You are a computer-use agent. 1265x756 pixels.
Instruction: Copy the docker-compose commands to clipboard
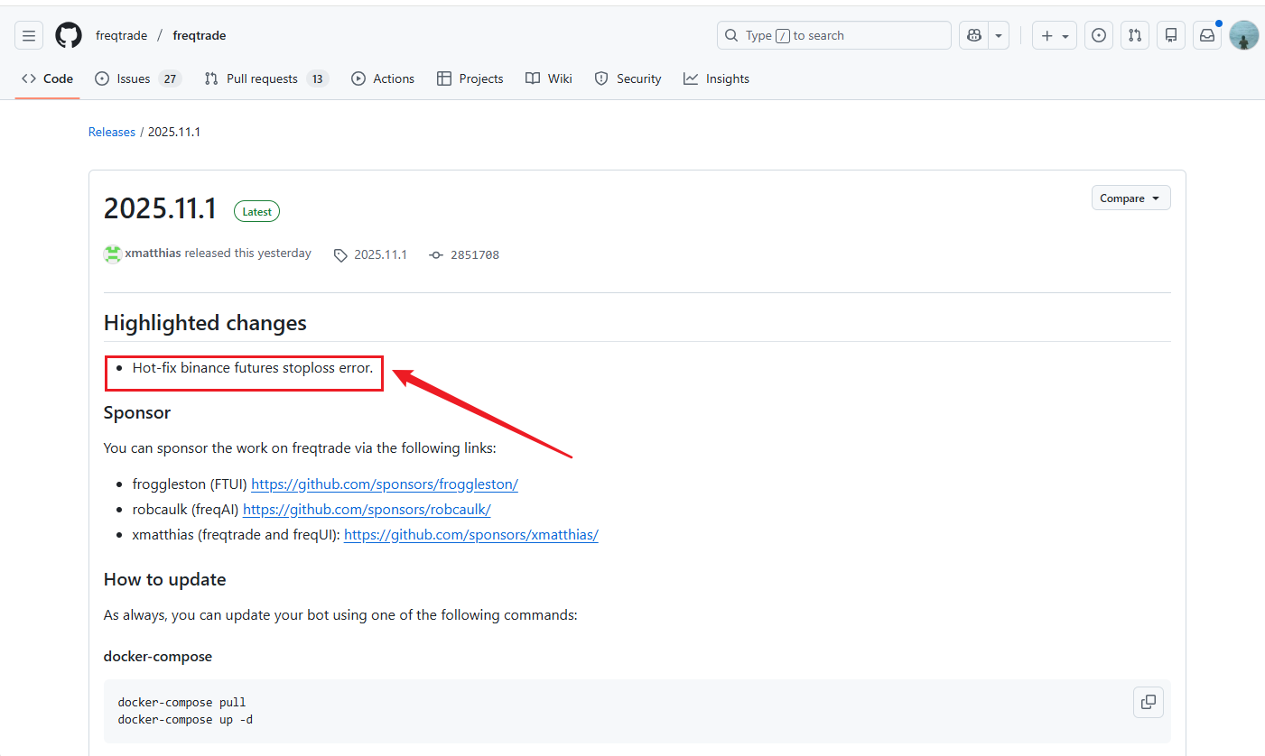click(x=1149, y=702)
